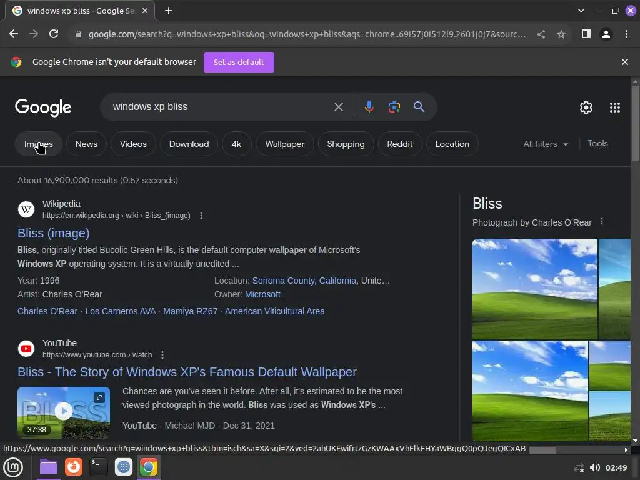
Task: Open more options for YouTube result
Action: [162, 355]
